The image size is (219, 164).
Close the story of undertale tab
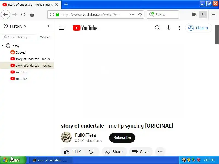tap(57, 5)
